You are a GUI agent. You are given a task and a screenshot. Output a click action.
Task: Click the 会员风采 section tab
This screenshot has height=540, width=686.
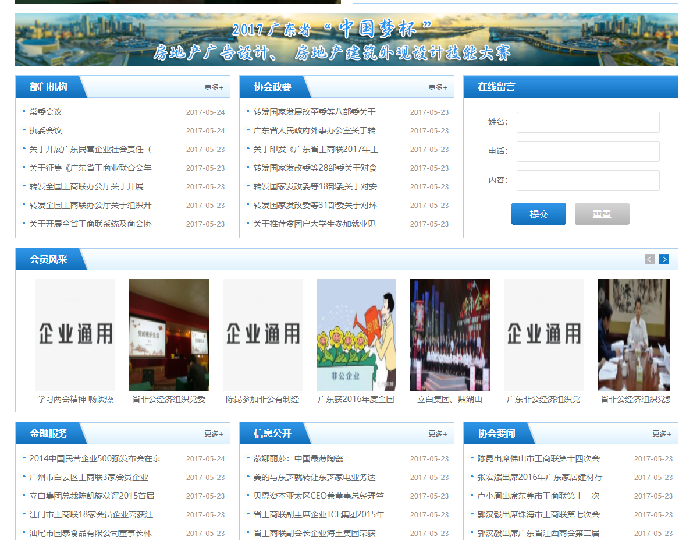coord(49,260)
